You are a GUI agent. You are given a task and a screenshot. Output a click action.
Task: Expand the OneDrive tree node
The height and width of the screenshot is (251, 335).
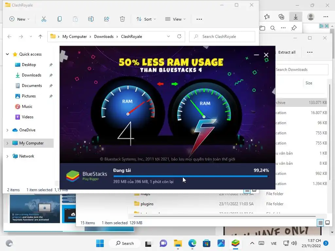coord(7,130)
